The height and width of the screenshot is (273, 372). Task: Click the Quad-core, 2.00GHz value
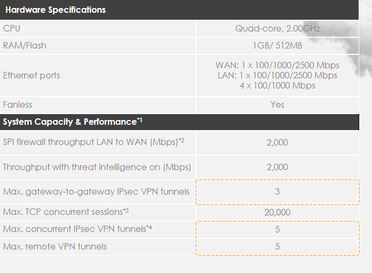pyautogui.click(x=277, y=28)
